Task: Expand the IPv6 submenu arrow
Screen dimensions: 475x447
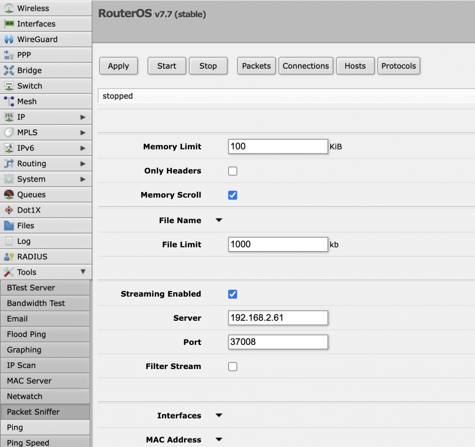Action: [x=83, y=148]
